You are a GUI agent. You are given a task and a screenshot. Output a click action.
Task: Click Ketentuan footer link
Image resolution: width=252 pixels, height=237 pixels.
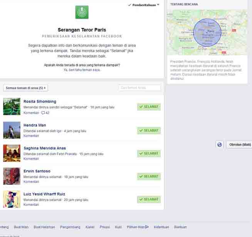[161, 227]
